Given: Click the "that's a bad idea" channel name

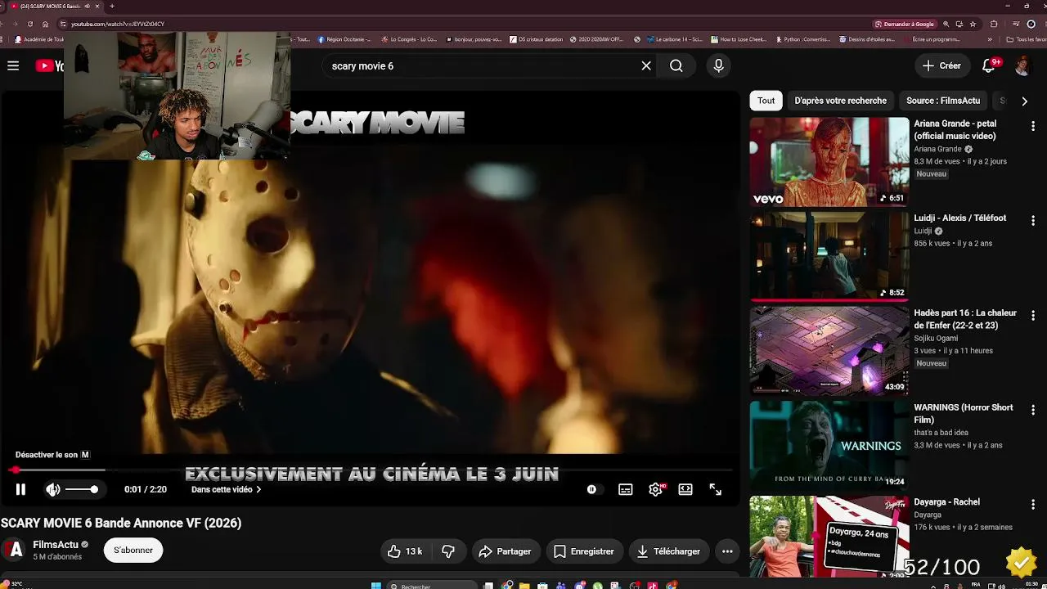Looking at the screenshot, I should coord(941,433).
